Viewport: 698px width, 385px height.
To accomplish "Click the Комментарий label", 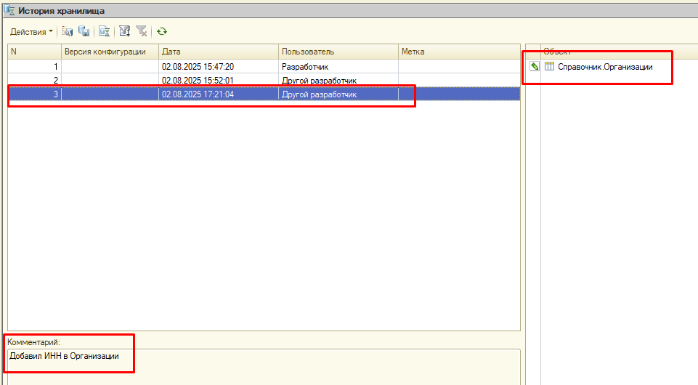I will [x=33, y=342].
